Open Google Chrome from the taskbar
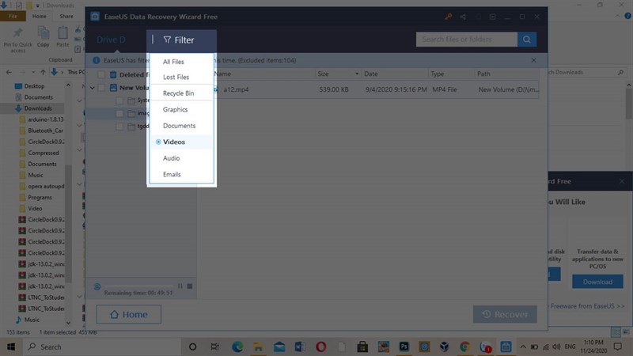The image size is (633, 356). coord(464,347)
